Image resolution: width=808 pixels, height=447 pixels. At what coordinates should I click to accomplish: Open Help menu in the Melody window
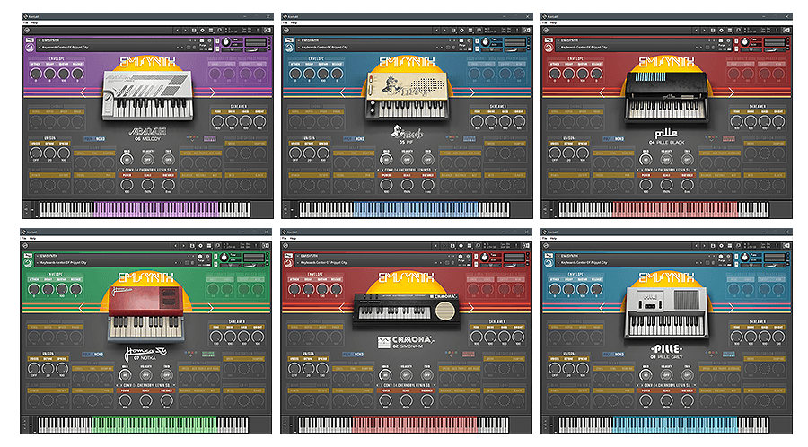point(34,22)
